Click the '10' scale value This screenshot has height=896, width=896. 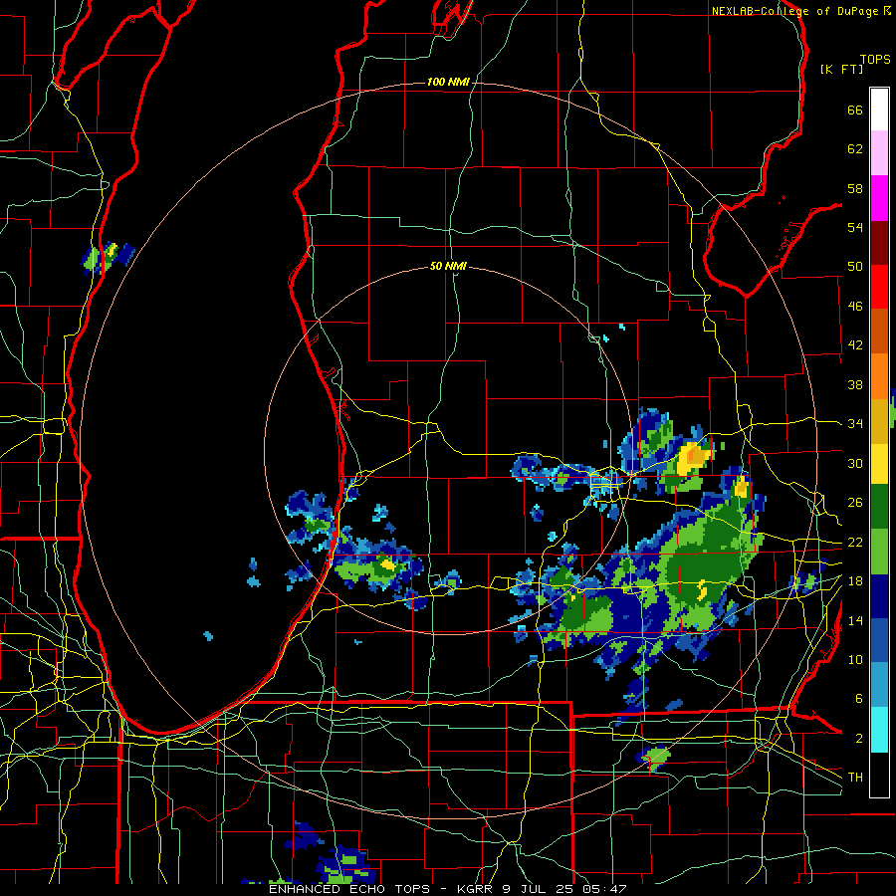855,659
